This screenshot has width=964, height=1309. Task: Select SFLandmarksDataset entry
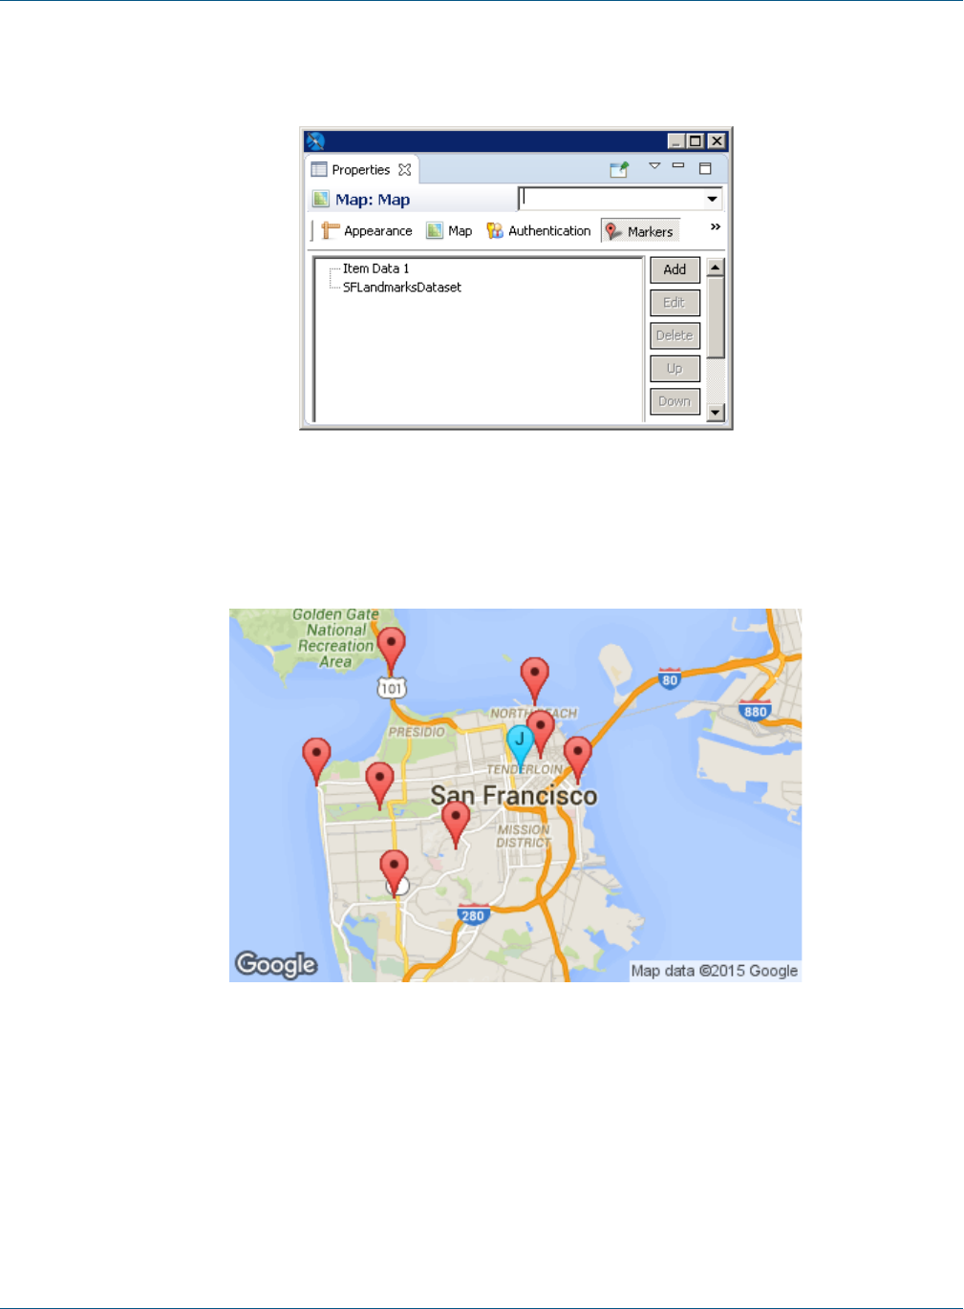402,287
